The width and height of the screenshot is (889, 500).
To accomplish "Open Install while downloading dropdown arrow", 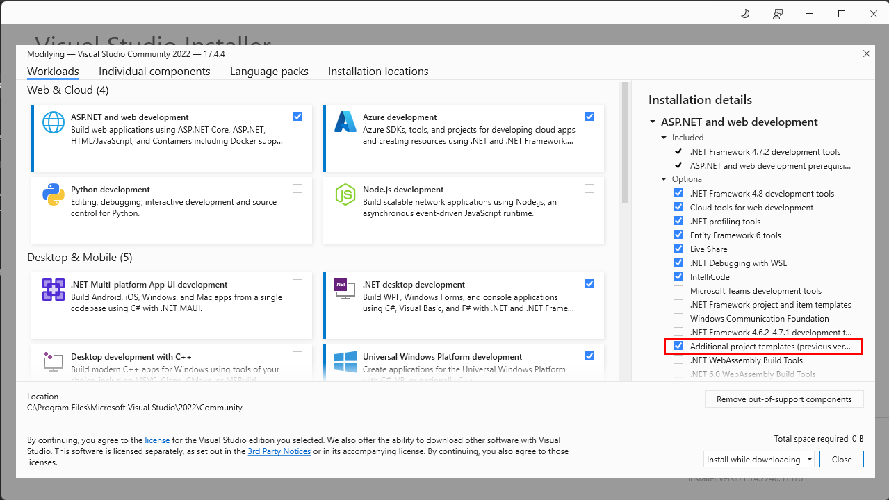I will coord(810,460).
